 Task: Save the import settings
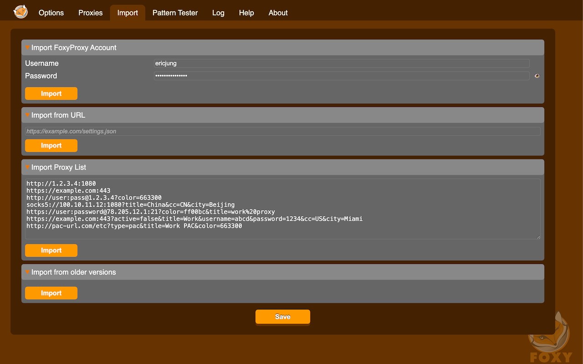click(282, 317)
